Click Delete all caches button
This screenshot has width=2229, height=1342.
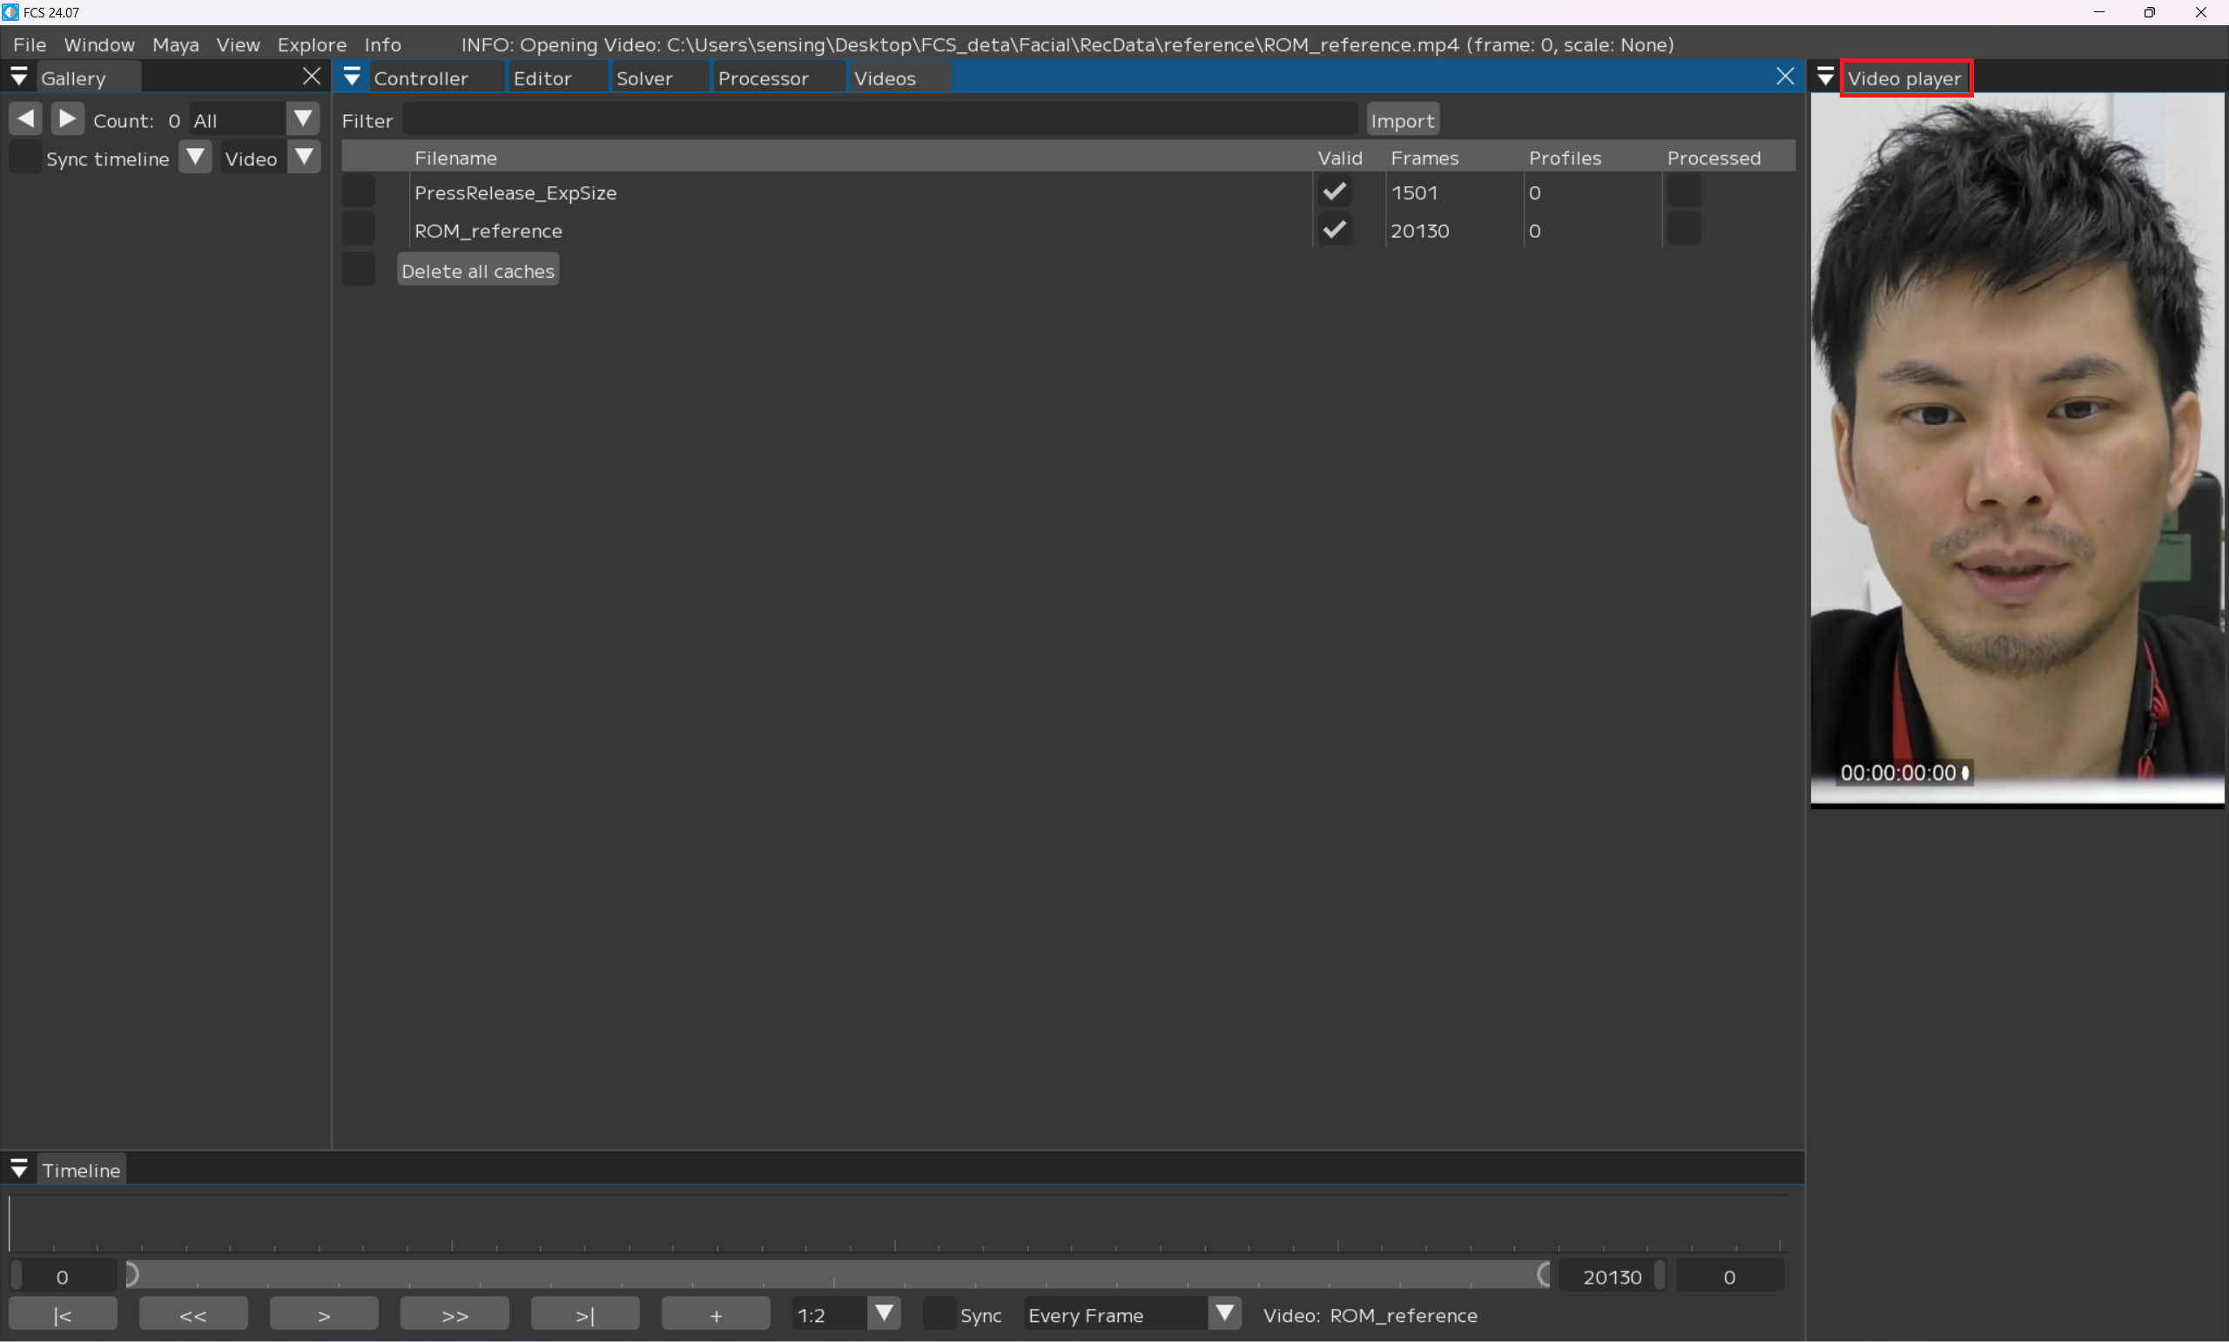477,270
